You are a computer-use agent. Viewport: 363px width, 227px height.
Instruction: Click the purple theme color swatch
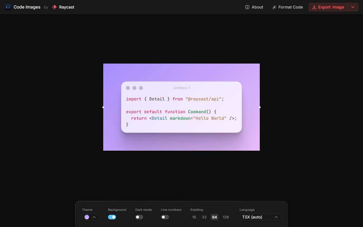87,217
